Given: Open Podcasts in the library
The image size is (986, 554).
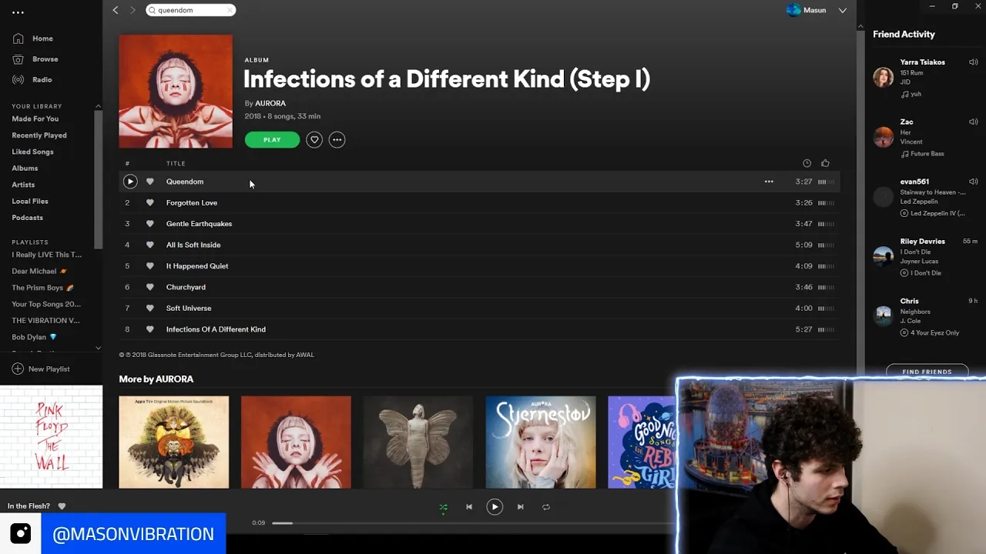Looking at the screenshot, I should tap(27, 218).
